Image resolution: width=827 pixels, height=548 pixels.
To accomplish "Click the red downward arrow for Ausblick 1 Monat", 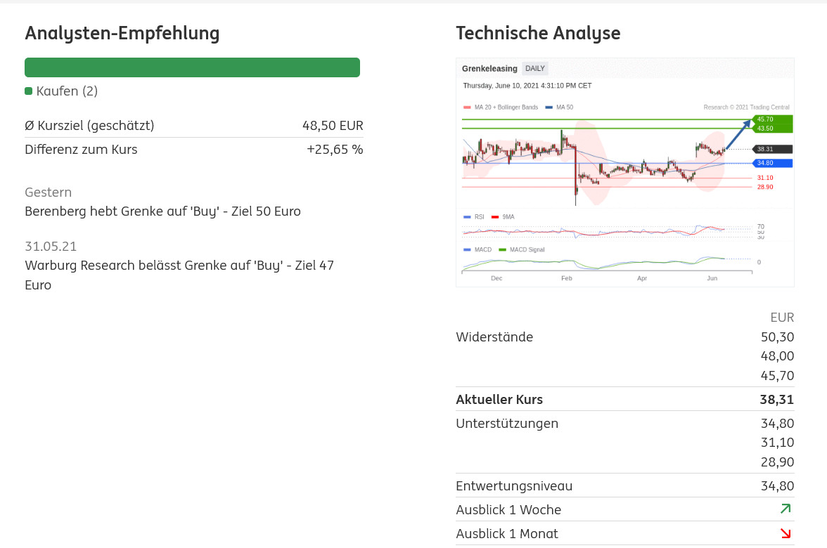I will pos(786,533).
